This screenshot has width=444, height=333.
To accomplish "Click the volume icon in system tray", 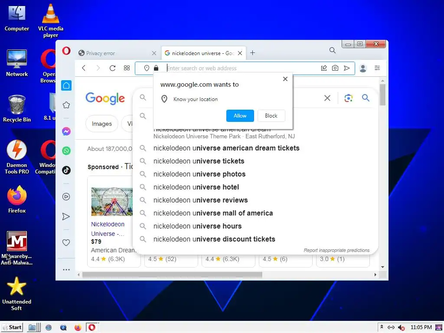I will click(401, 328).
